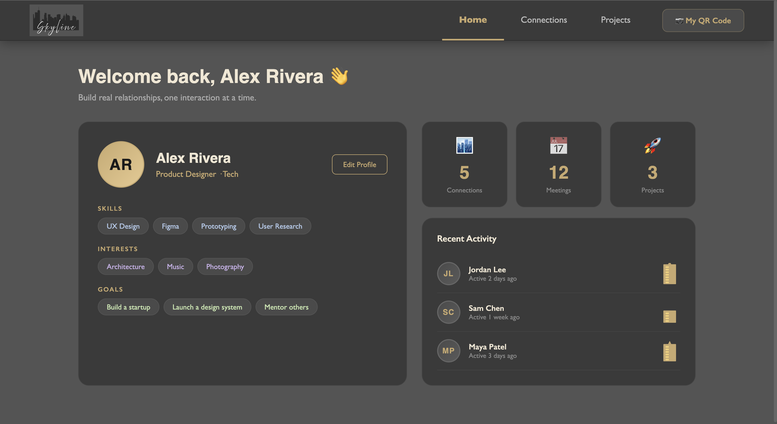Click the Launch a design system goal
777x424 pixels.
point(207,307)
